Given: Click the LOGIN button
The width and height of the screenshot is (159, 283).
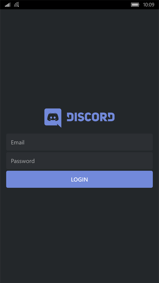Looking at the screenshot, I should (x=80, y=179).
